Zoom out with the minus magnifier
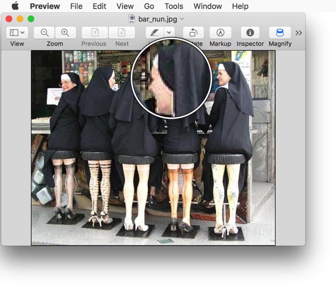Viewport: 336px width, 283px height. coord(44,33)
